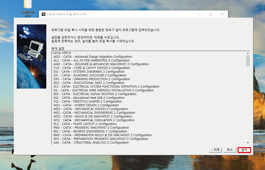Viewport: 265px width, 170px height.
Task: Select the MS2 - MECHANICAL SIMULATION 2 line
Action: pos(94,120)
